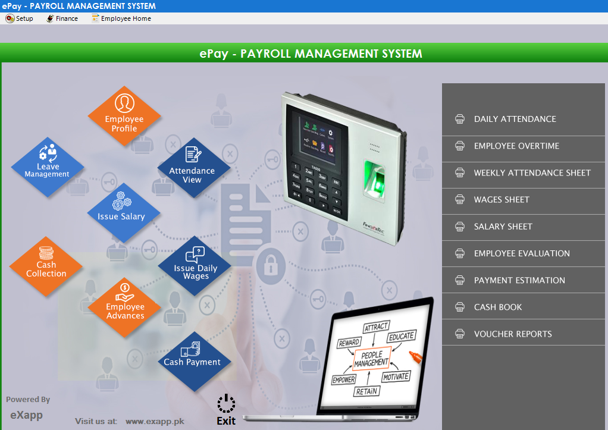Visit the www.exapp.pk website link
Screen dimensions: 608x430
coord(155,421)
